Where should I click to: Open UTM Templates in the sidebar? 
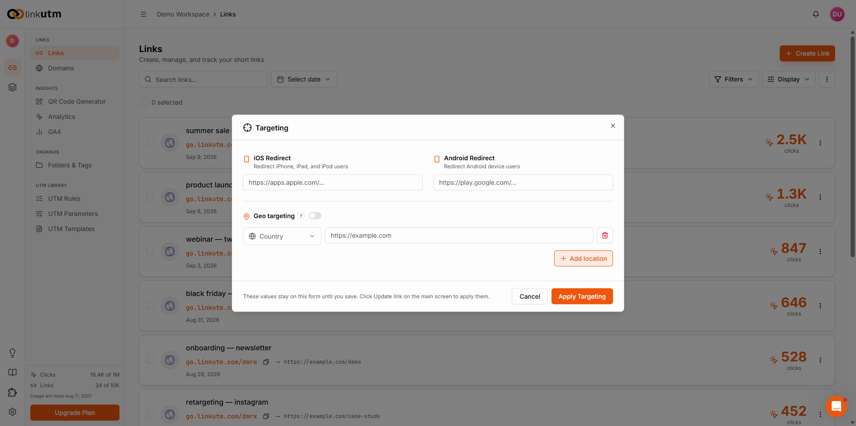[75, 229]
